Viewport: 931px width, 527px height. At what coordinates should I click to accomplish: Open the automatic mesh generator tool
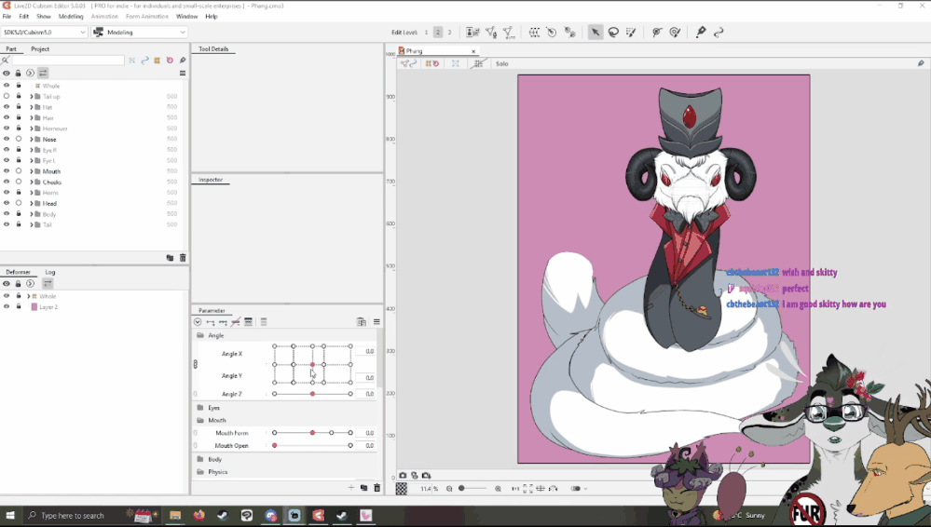tap(509, 32)
